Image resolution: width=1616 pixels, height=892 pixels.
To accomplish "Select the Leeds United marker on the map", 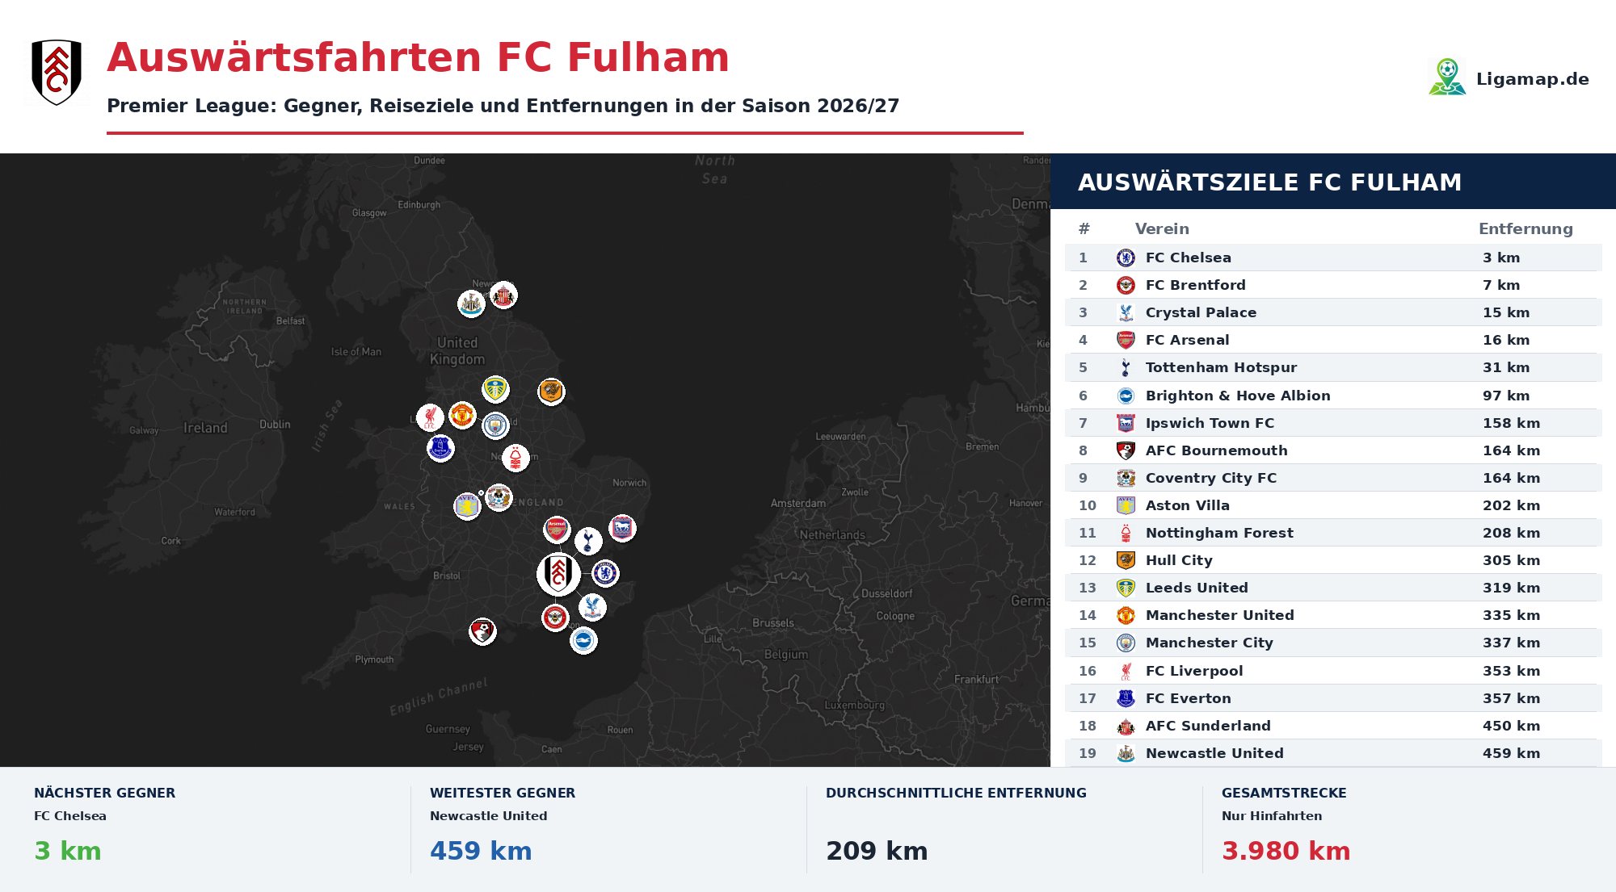I will (x=495, y=389).
